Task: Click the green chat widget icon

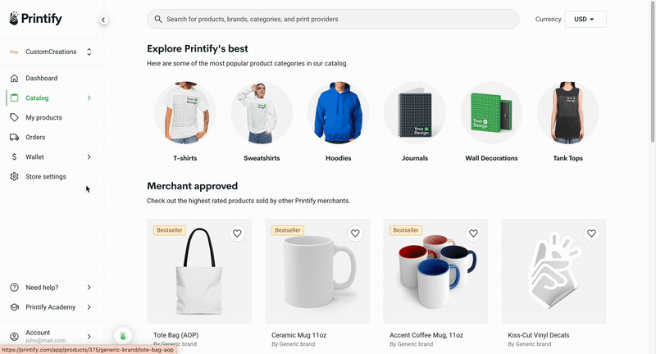Action: [123, 336]
